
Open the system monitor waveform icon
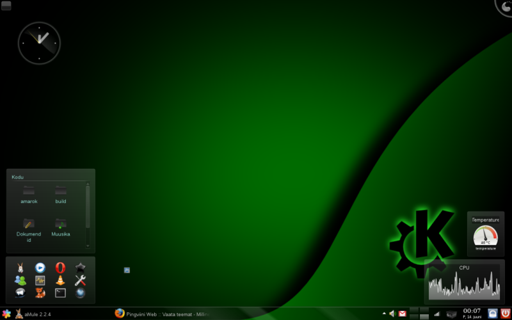click(40, 280)
